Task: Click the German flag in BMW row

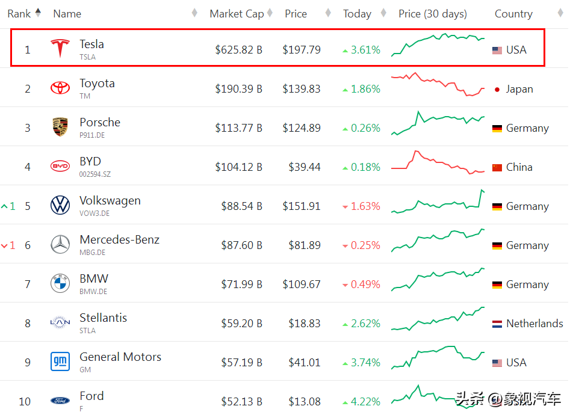Action: tap(497, 284)
